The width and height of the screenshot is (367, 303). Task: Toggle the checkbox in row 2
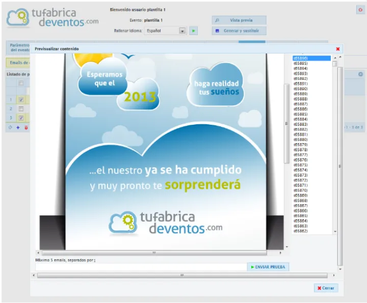pyautogui.click(x=21, y=108)
